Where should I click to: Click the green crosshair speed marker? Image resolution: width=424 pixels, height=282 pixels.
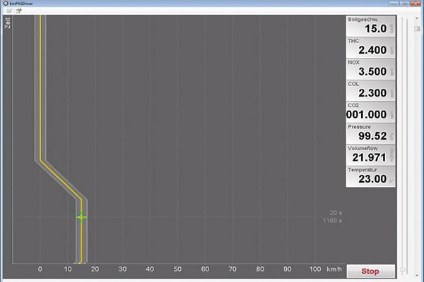[x=81, y=217]
